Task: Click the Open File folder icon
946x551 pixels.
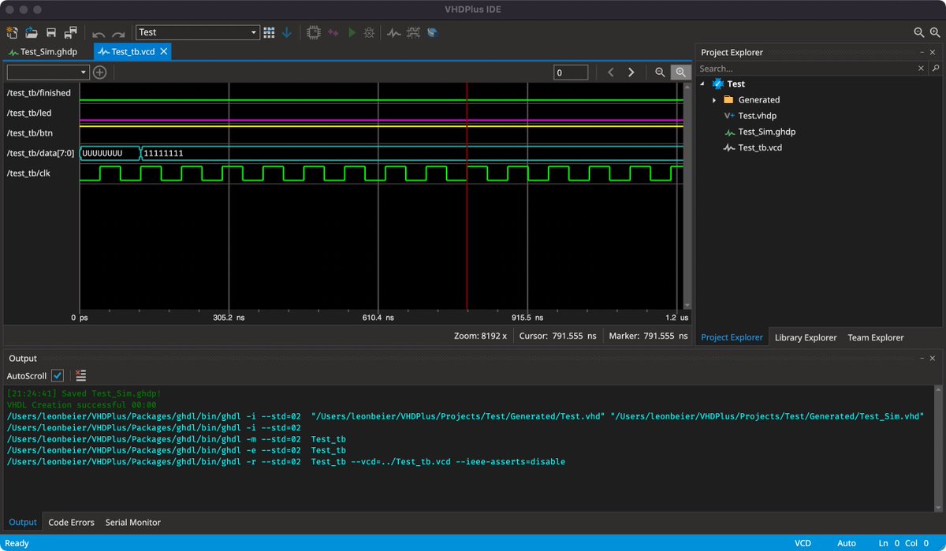Action: click(x=32, y=32)
